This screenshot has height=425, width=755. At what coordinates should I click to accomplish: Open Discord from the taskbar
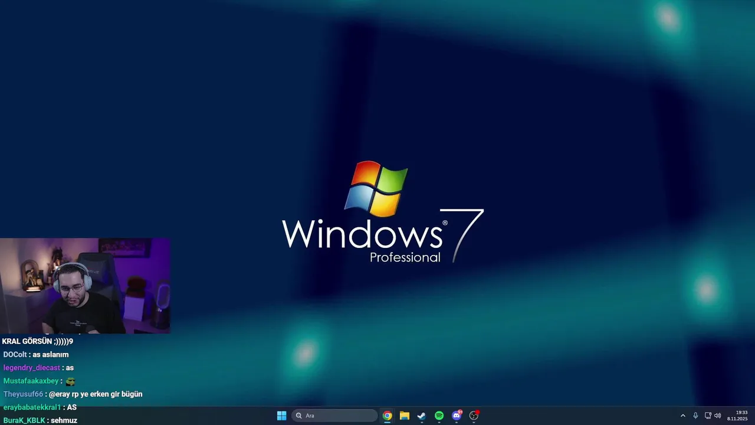(457, 416)
